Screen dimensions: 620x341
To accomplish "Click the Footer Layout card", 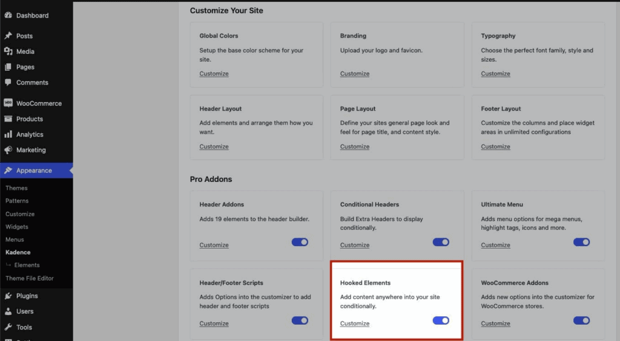I will point(538,127).
